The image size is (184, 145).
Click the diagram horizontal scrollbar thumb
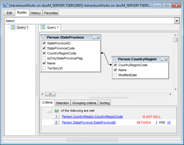point(50,94)
